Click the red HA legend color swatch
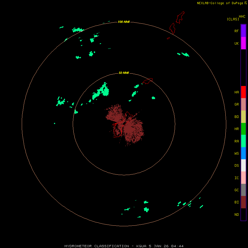This screenshot has width=248, height=248. click(243, 92)
